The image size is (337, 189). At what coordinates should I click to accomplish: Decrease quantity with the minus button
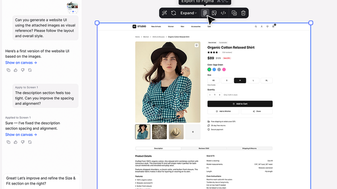point(210,94)
